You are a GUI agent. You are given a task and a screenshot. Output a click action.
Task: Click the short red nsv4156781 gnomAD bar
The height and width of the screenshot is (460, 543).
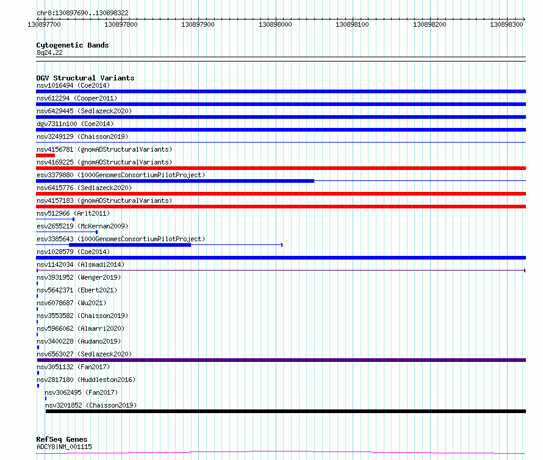point(45,155)
